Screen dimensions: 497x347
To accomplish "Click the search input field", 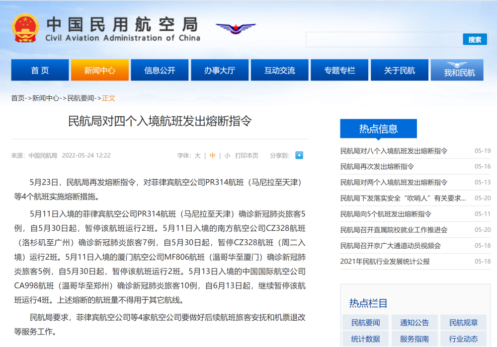I will click(384, 40).
